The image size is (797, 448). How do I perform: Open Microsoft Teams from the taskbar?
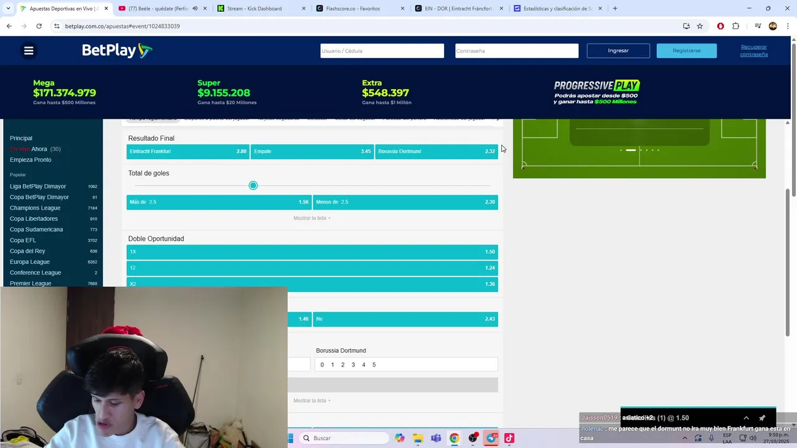tap(436, 438)
